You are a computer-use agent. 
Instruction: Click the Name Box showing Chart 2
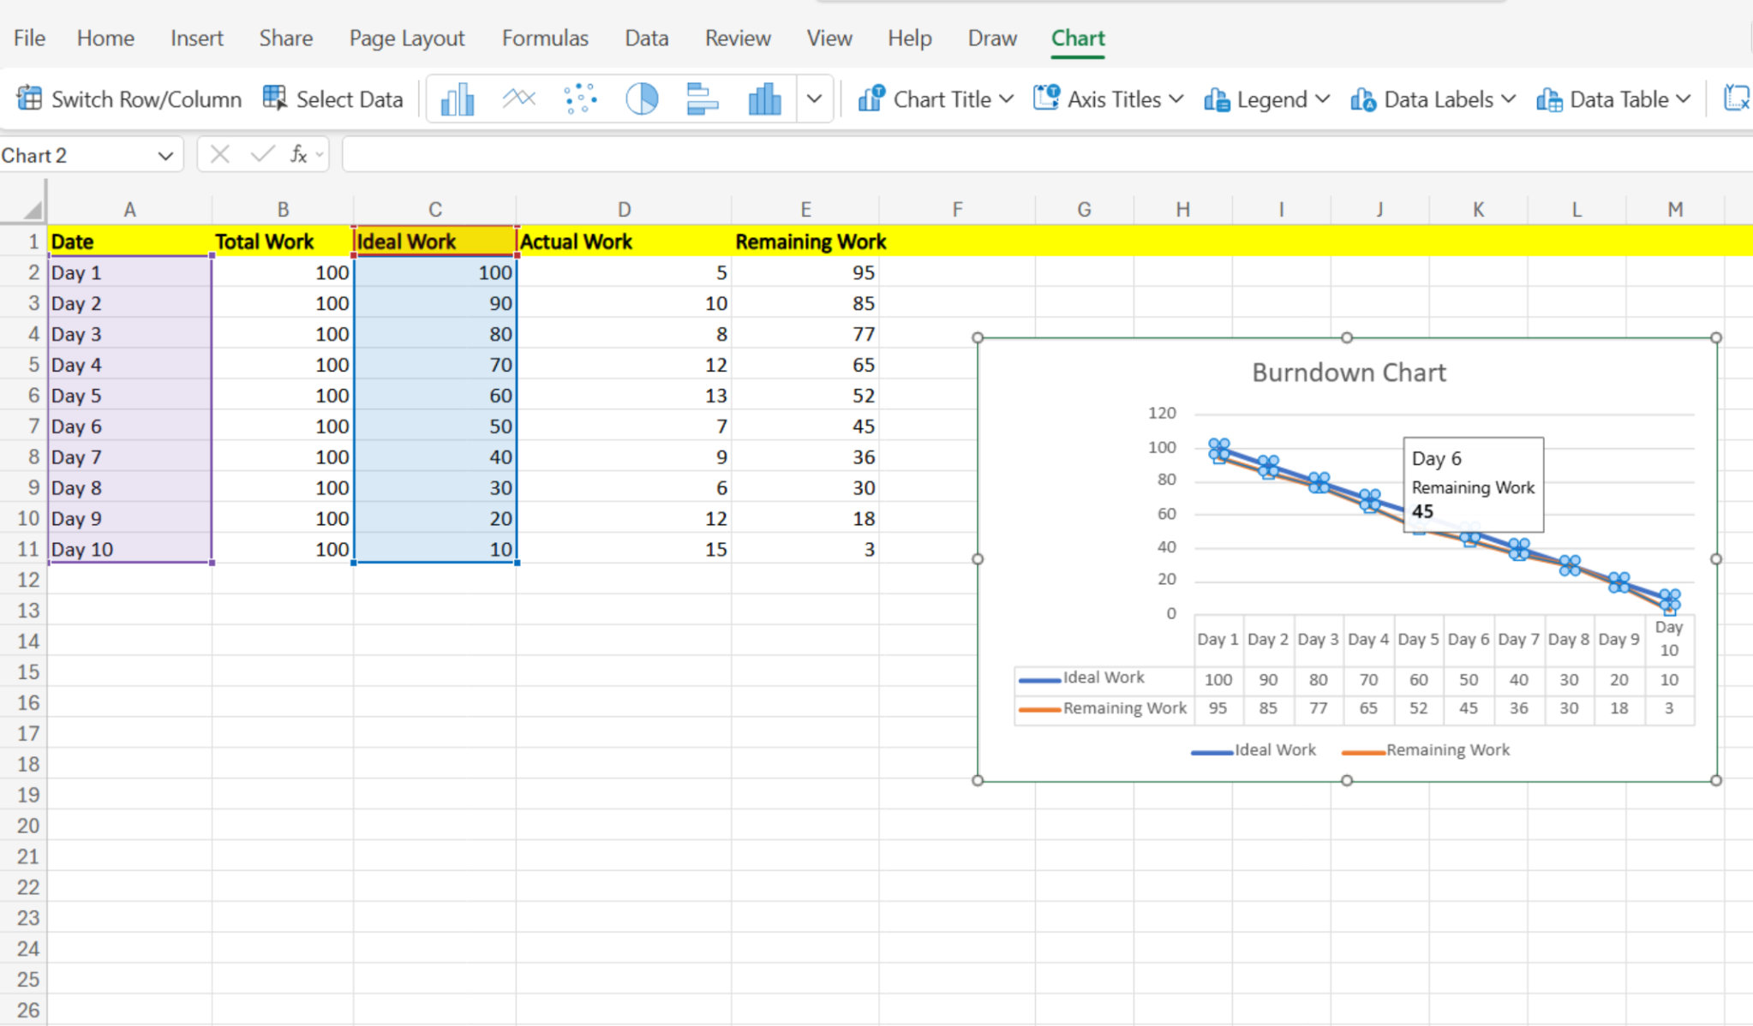pyautogui.click(x=77, y=155)
